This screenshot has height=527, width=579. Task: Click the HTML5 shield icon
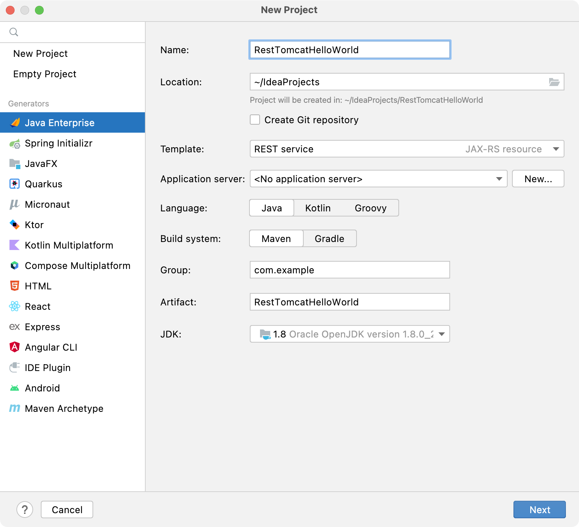point(15,286)
